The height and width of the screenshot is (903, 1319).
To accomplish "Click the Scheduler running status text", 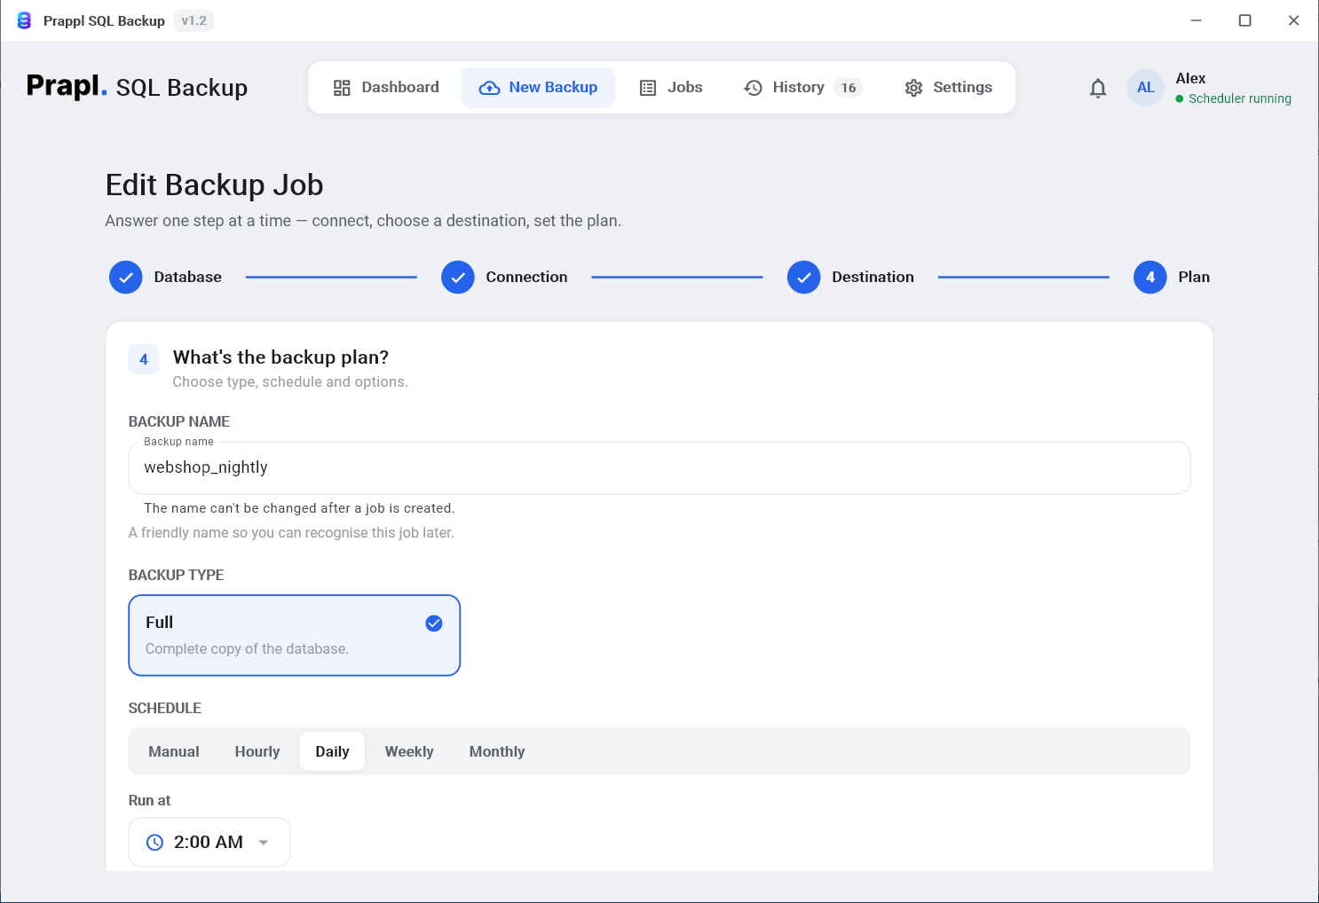I will pyautogui.click(x=1240, y=98).
